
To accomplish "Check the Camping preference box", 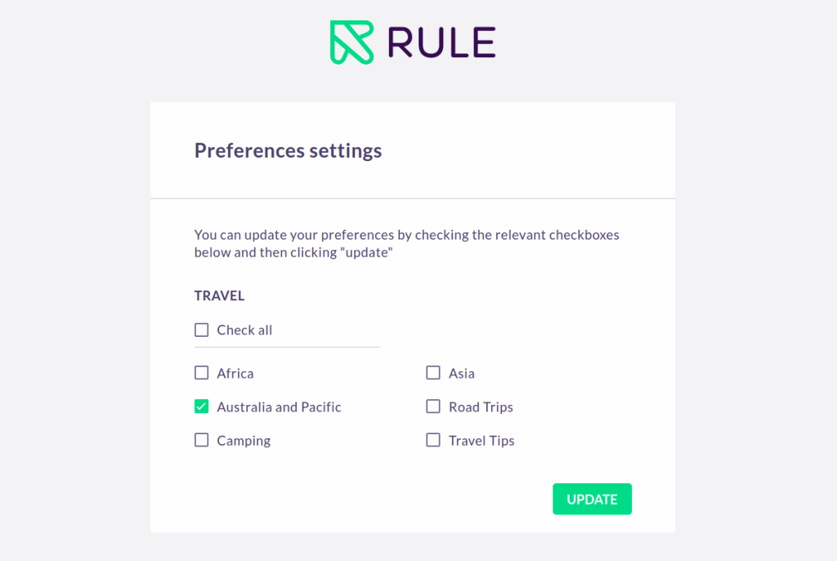I will coord(201,439).
